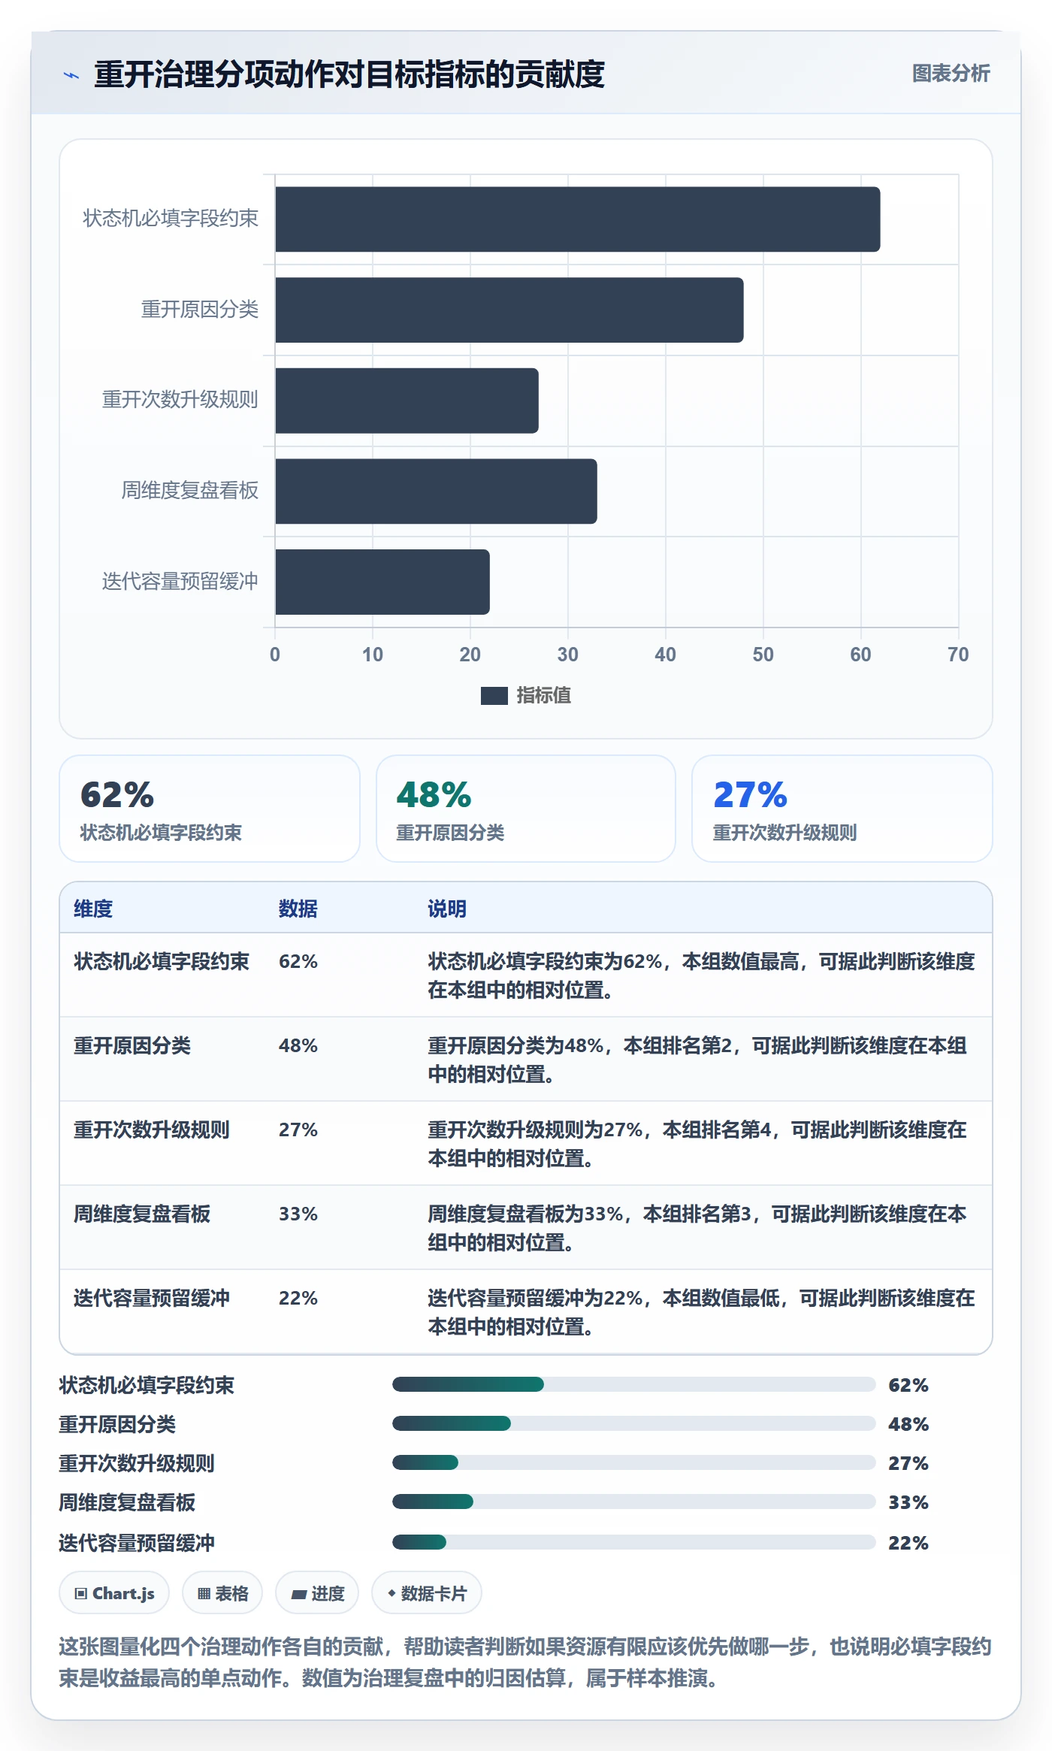Select the Chart.js tag chip
1052x1751 pixels.
pyautogui.click(x=114, y=1593)
